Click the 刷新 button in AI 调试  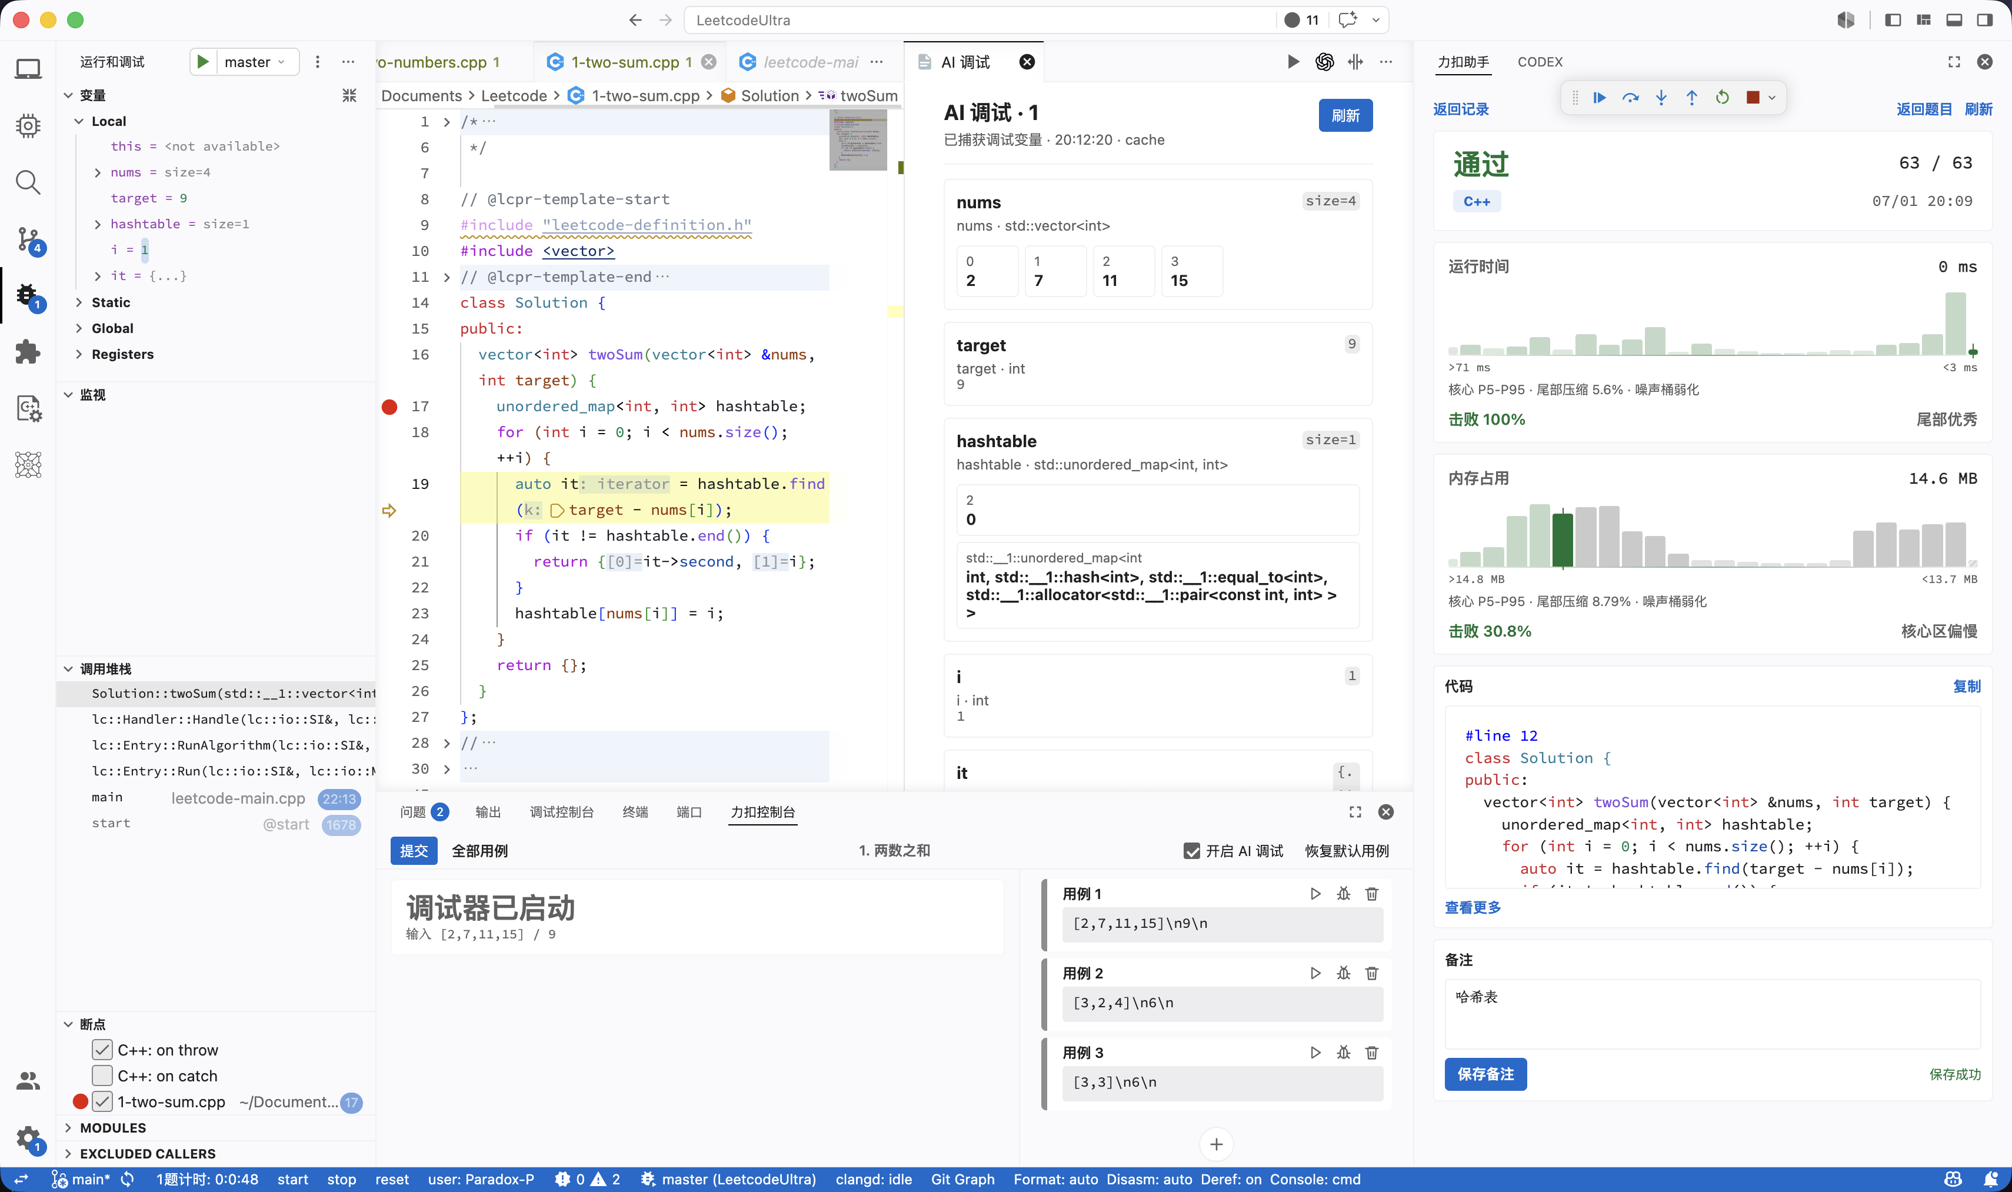tap(1344, 116)
